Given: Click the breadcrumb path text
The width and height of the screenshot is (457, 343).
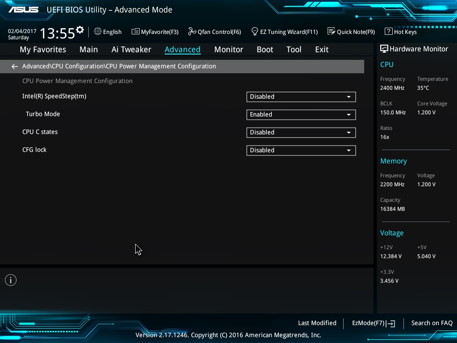Looking at the screenshot, I should [x=119, y=66].
